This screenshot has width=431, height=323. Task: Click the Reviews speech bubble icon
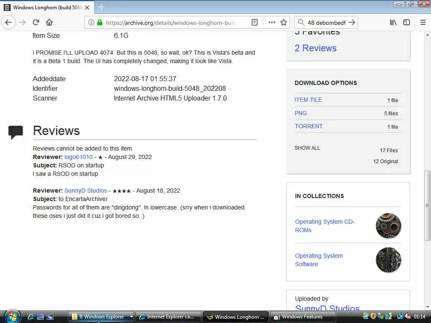click(x=16, y=132)
